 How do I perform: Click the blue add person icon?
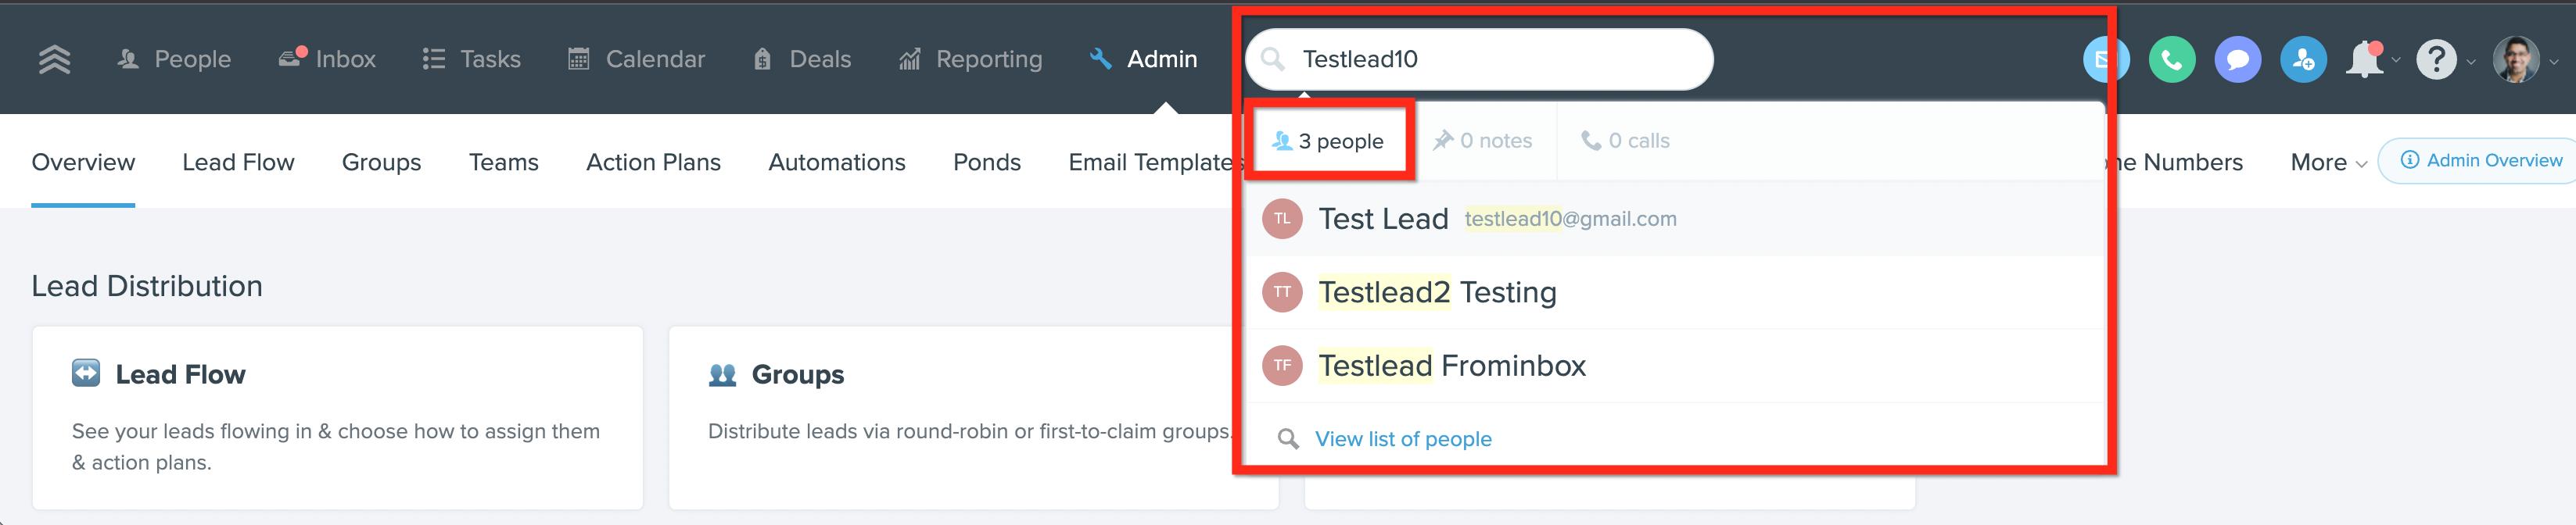click(x=2303, y=60)
